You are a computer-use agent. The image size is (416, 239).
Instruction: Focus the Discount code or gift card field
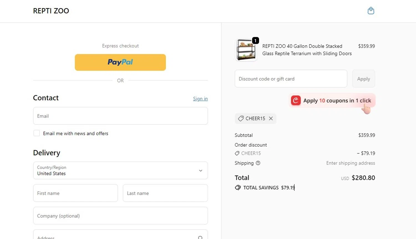pos(291,79)
